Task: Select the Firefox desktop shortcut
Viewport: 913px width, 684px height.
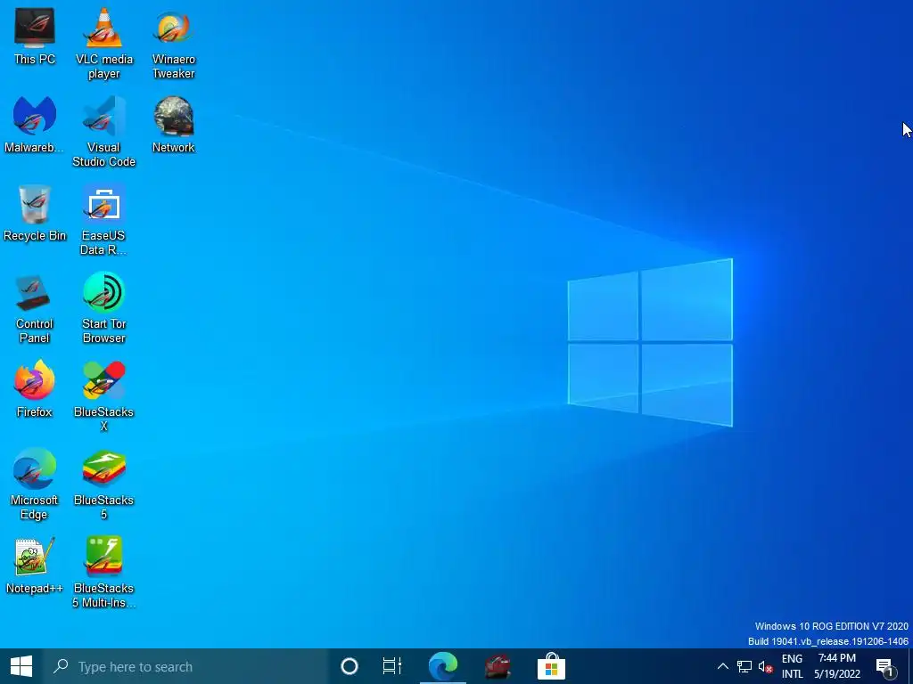Action: click(35, 389)
